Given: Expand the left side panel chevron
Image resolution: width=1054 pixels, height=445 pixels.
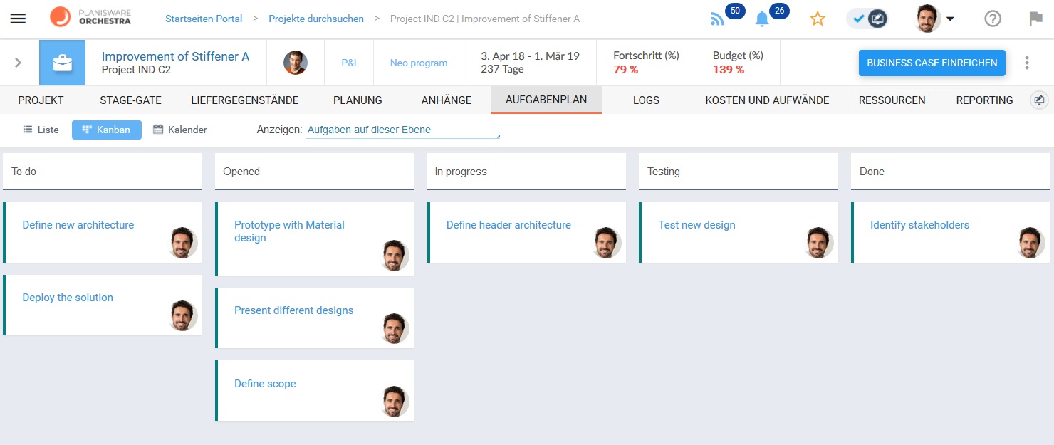Looking at the screenshot, I should pos(19,63).
